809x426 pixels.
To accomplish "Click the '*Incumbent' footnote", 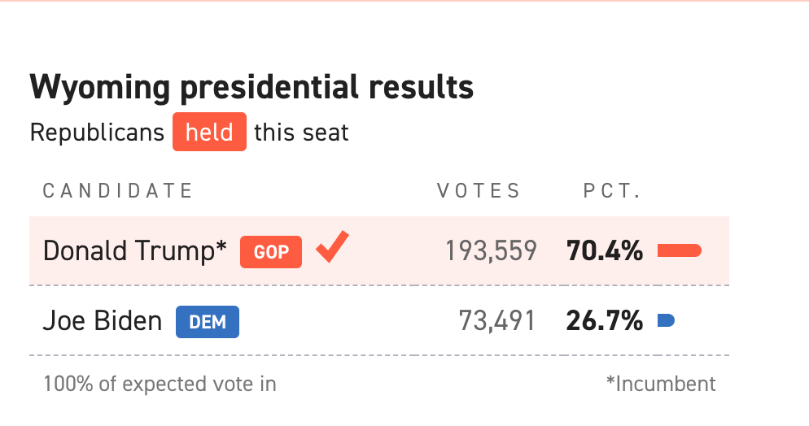I will 661,383.
